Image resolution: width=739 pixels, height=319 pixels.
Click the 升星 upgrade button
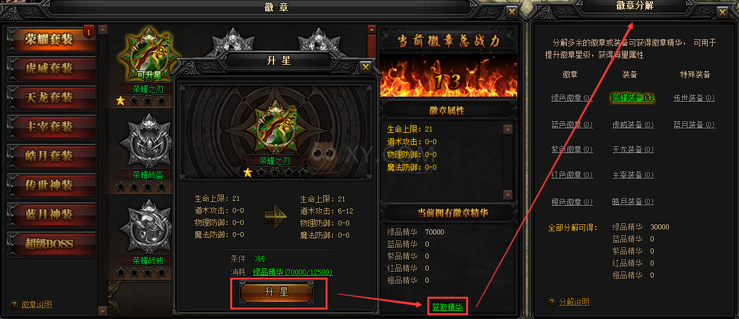coord(277,292)
